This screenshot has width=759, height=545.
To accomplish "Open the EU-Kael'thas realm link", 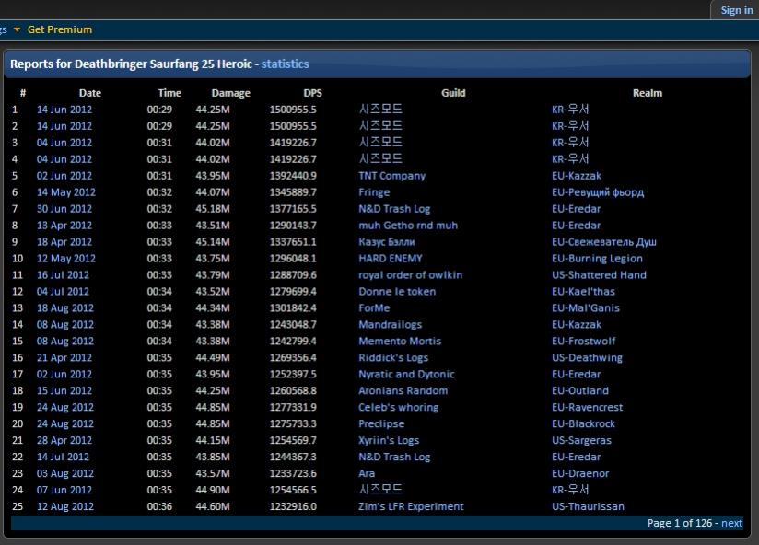I will (x=583, y=292).
